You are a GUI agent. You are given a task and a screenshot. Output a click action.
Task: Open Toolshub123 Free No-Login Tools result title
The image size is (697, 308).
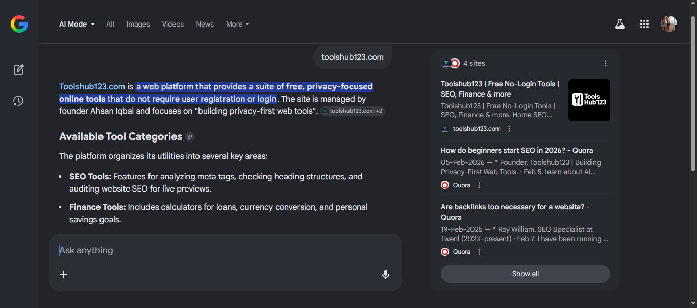click(x=500, y=89)
